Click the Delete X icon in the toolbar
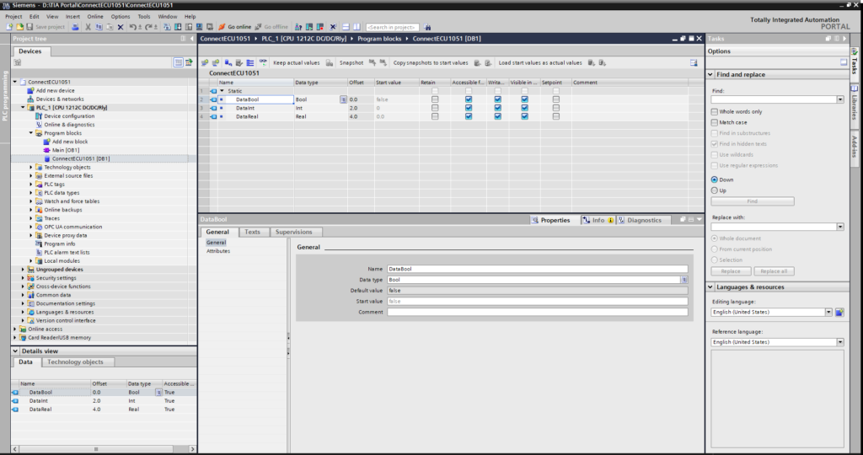This screenshot has width=863, height=455. point(121,27)
